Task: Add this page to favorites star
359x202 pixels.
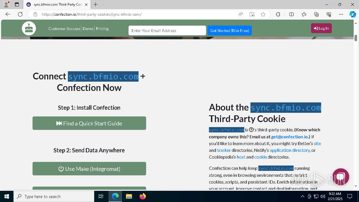Action: click(263, 14)
